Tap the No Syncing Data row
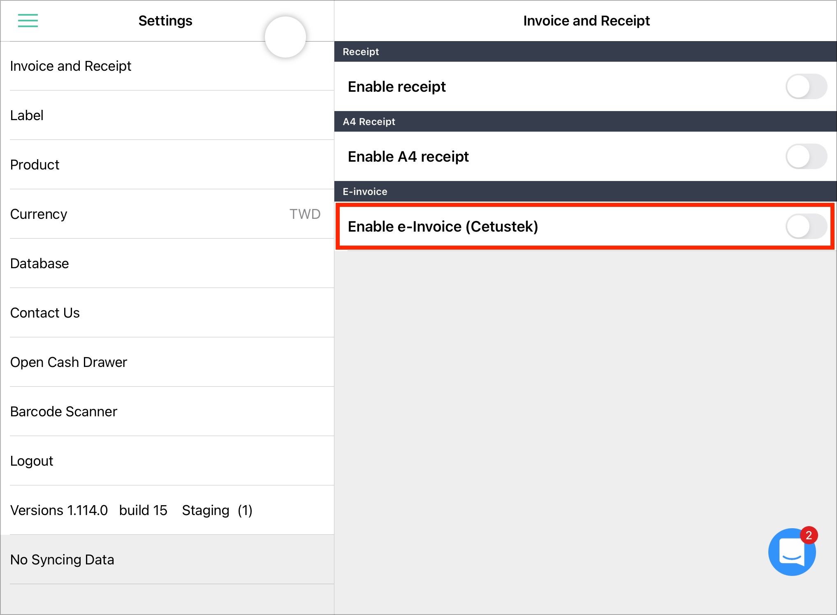 167,559
